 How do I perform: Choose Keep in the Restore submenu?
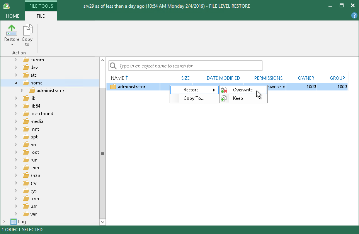point(243,98)
